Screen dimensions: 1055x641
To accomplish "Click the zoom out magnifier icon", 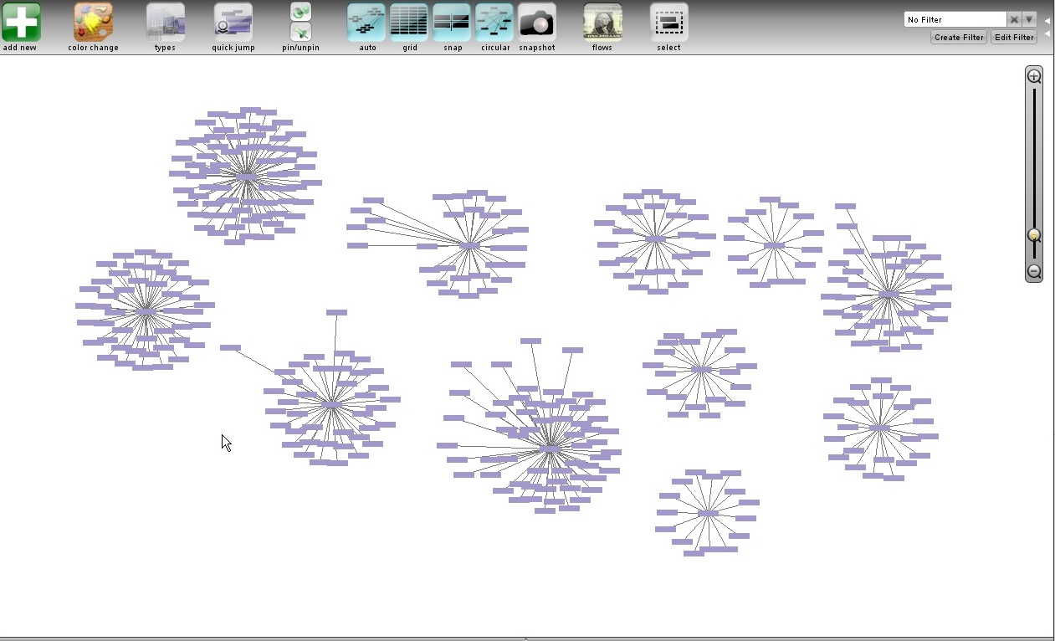I will coord(1034,271).
